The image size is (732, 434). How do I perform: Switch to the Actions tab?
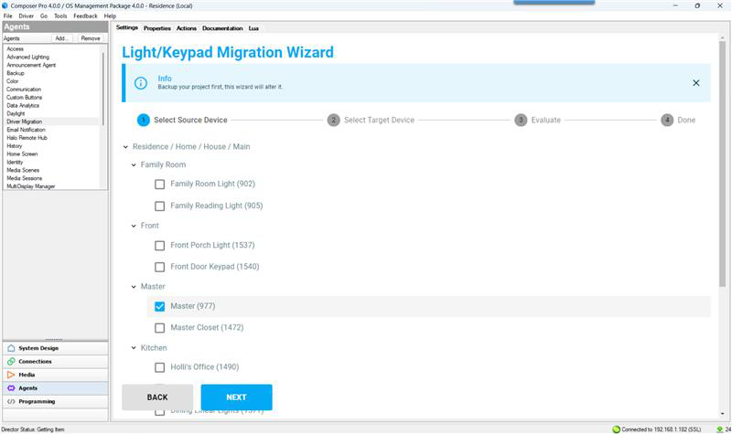[187, 28]
